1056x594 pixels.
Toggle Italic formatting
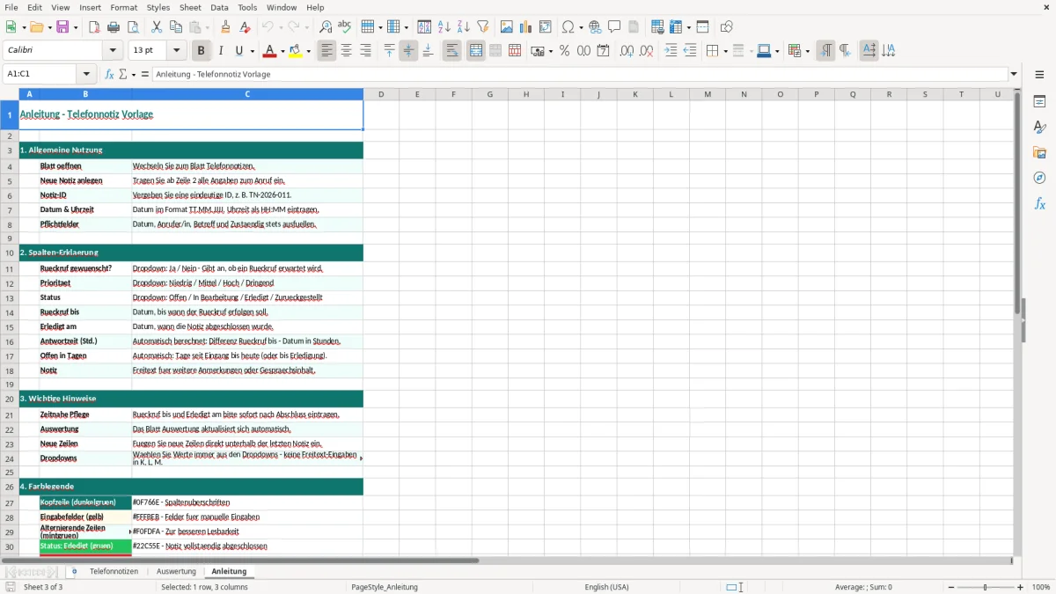[220, 51]
